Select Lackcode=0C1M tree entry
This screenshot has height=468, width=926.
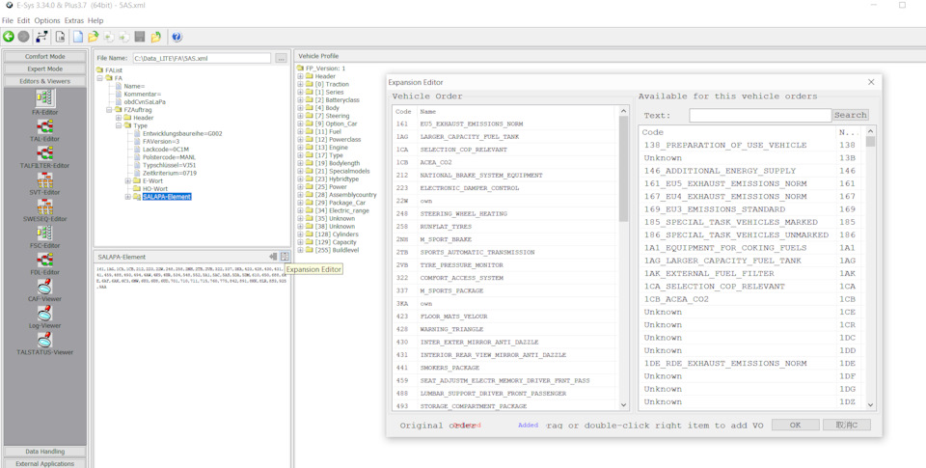165,150
